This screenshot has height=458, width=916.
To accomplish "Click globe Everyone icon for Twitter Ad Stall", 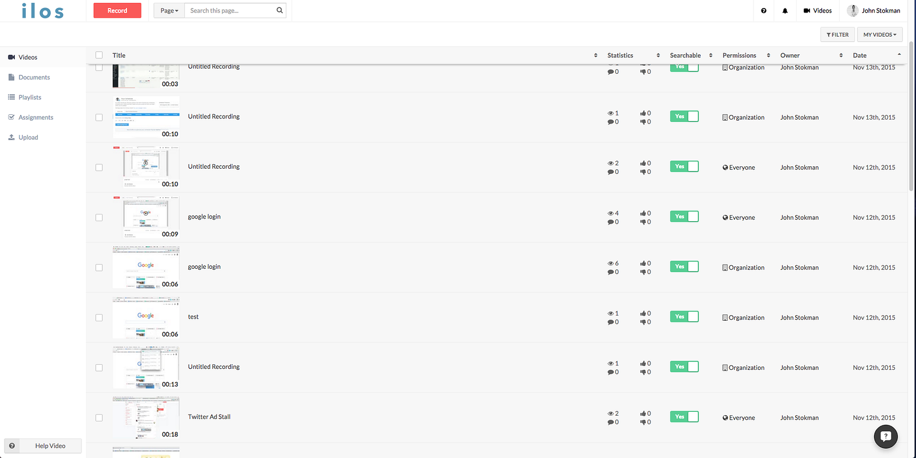I will 725,418.
